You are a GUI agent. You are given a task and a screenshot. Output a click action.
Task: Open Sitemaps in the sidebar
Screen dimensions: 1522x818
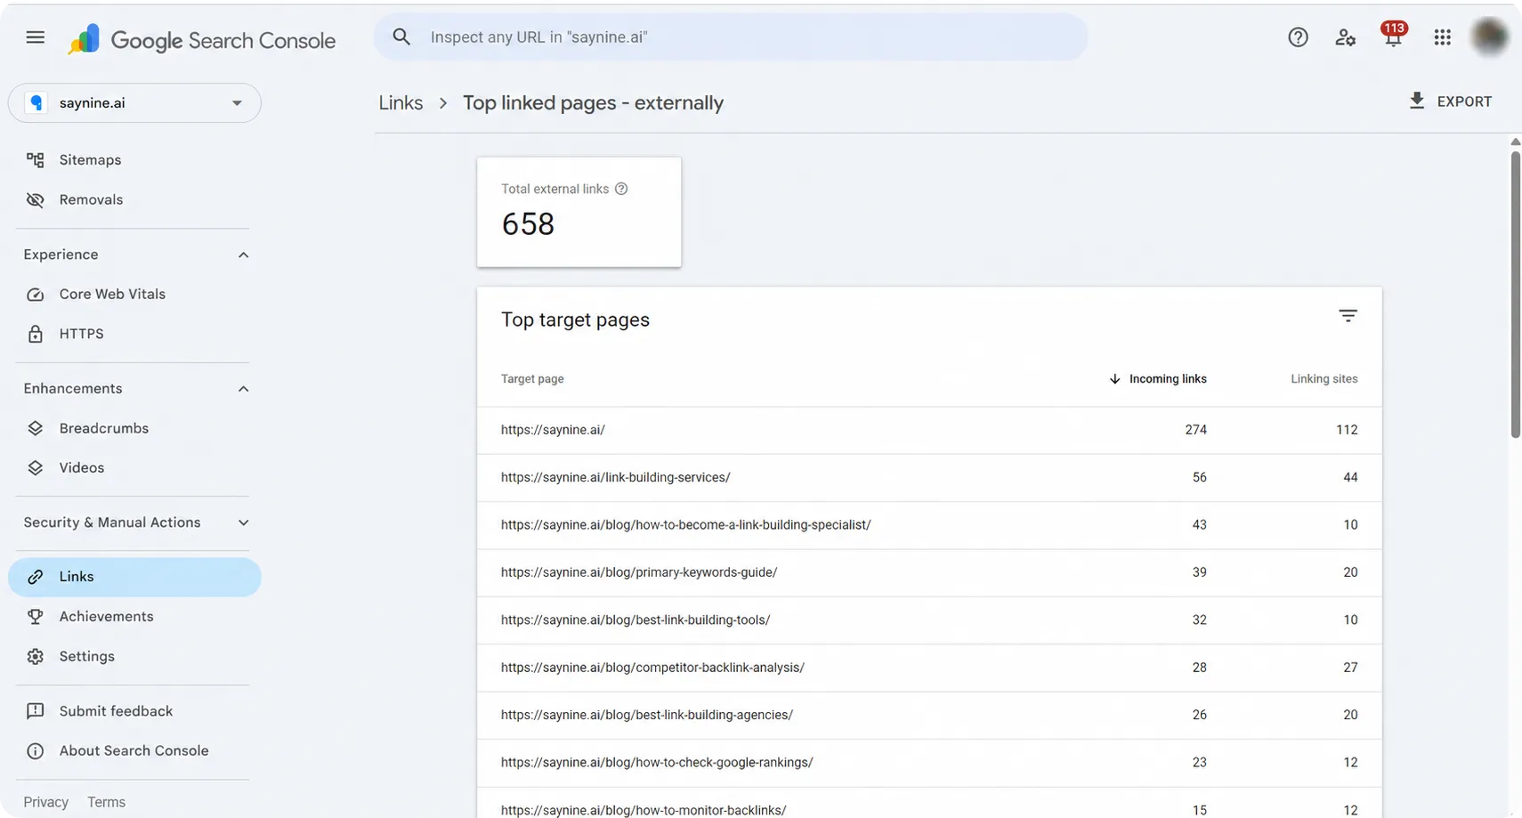point(134,160)
